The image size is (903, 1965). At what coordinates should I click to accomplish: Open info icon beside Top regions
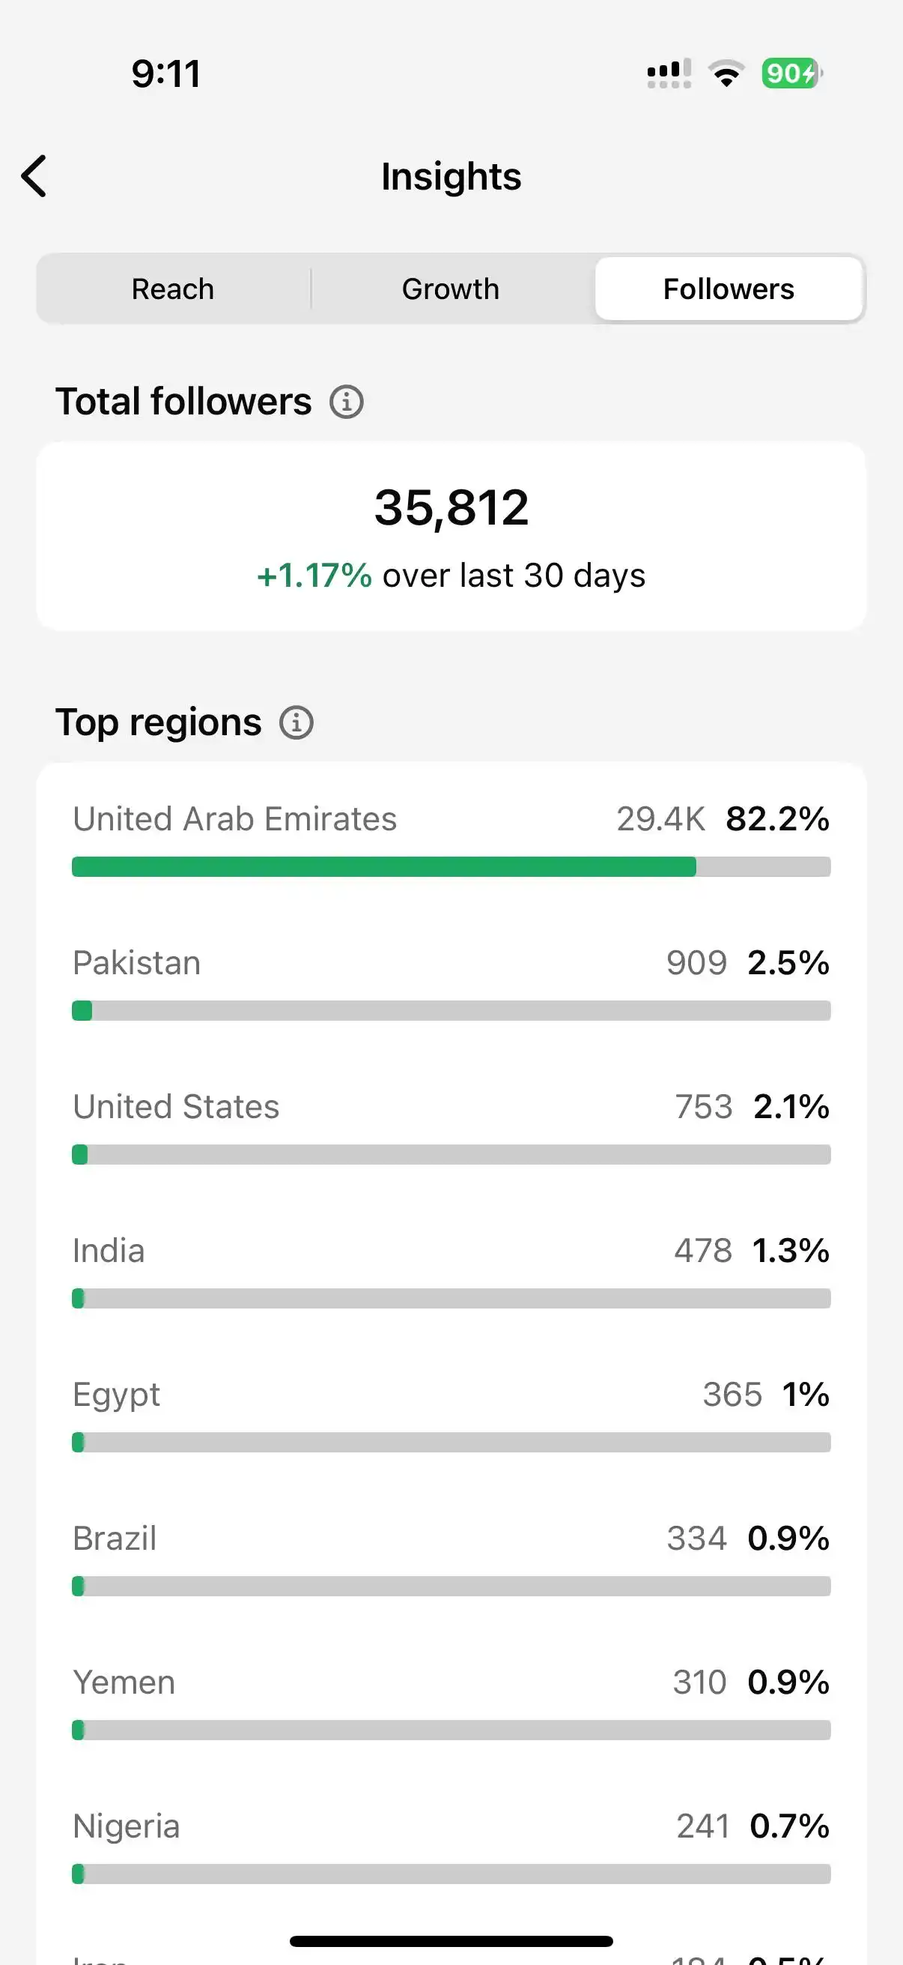297,722
